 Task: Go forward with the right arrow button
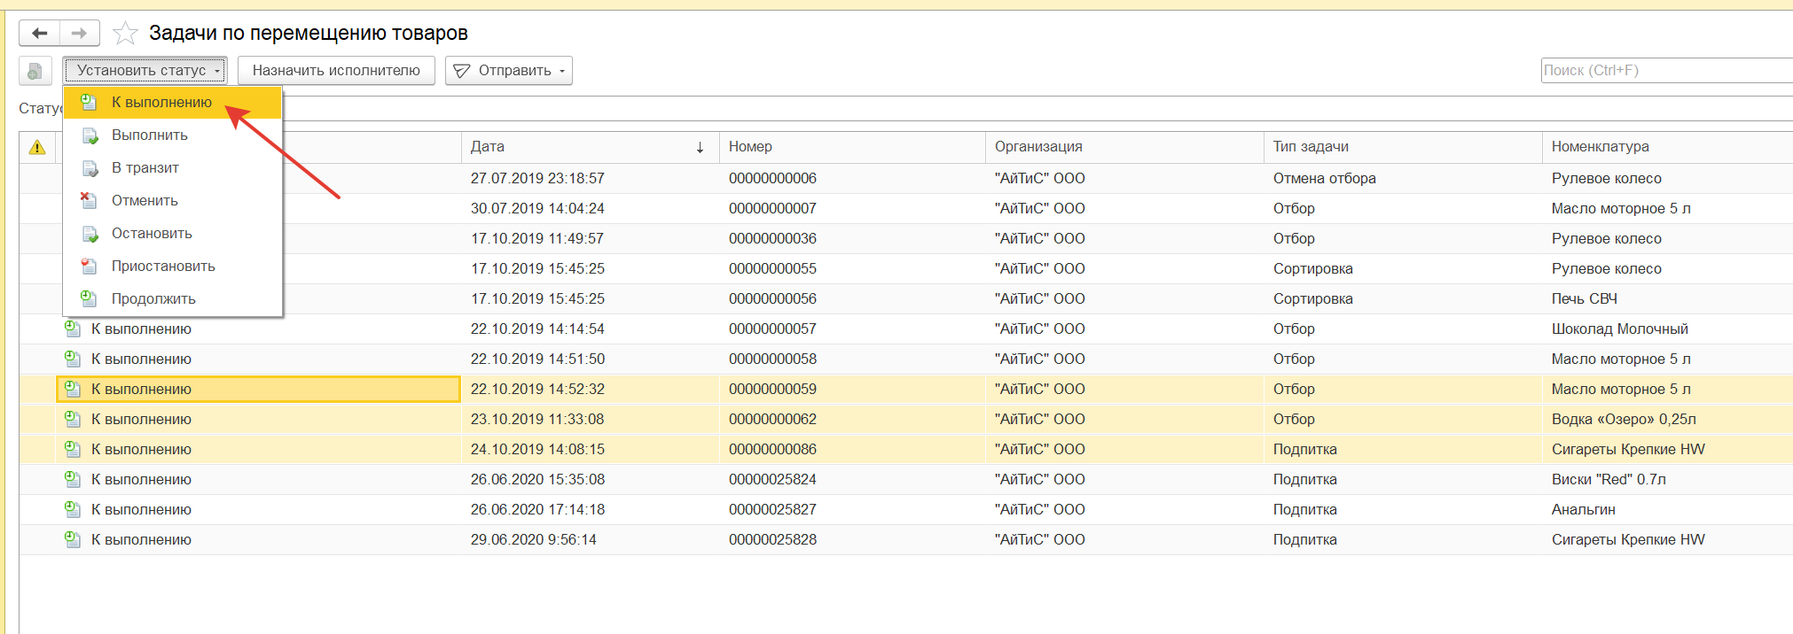pyautogui.click(x=80, y=34)
